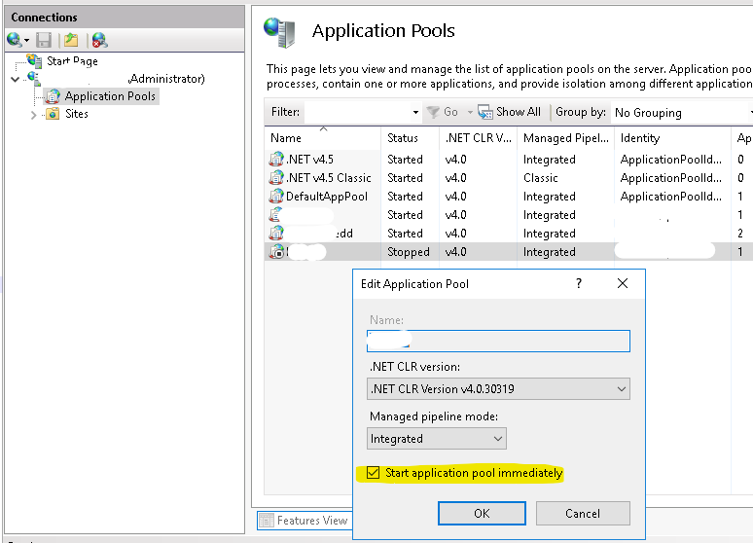Click the Application Pools header server icon
The image size is (753, 543).
pos(279,32)
